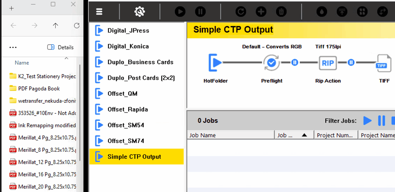Click the HotFolder node icon

(215, 62)
